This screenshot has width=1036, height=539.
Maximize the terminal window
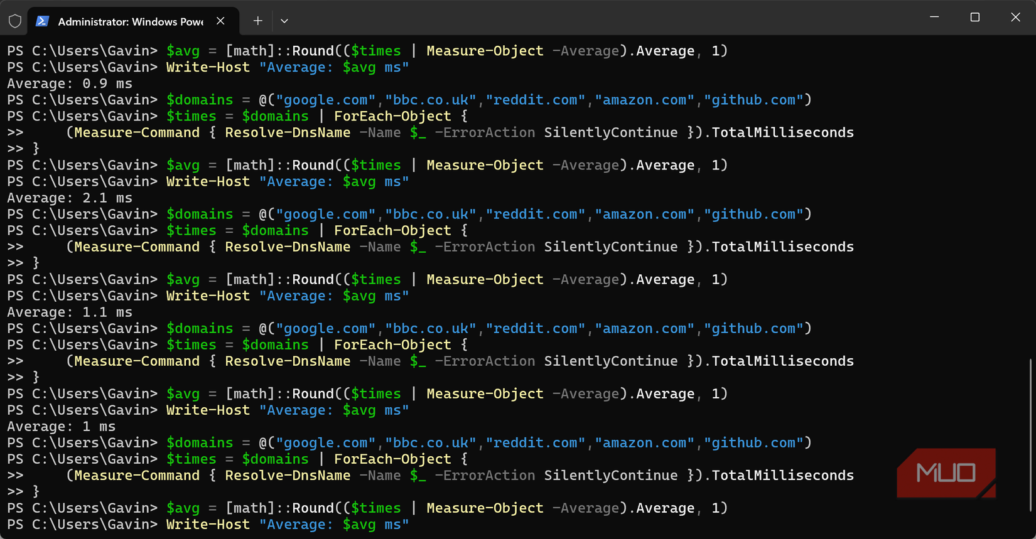(975, 17)
